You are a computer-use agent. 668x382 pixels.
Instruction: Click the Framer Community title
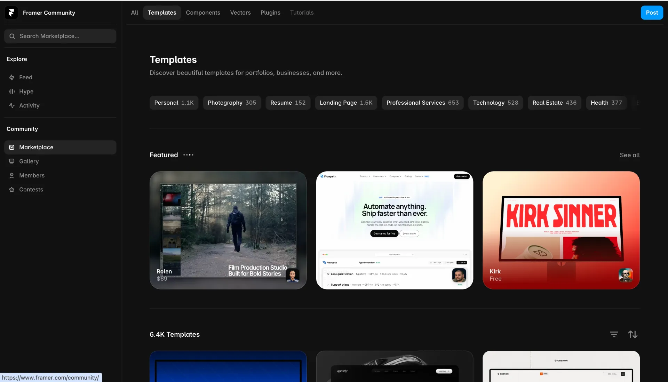49,13
